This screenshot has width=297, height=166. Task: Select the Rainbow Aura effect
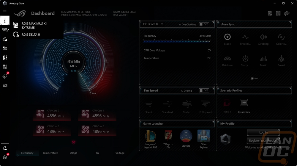[228, 61]
